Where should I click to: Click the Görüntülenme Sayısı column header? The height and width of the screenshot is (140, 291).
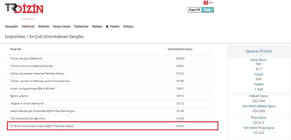tap(180, 49)
